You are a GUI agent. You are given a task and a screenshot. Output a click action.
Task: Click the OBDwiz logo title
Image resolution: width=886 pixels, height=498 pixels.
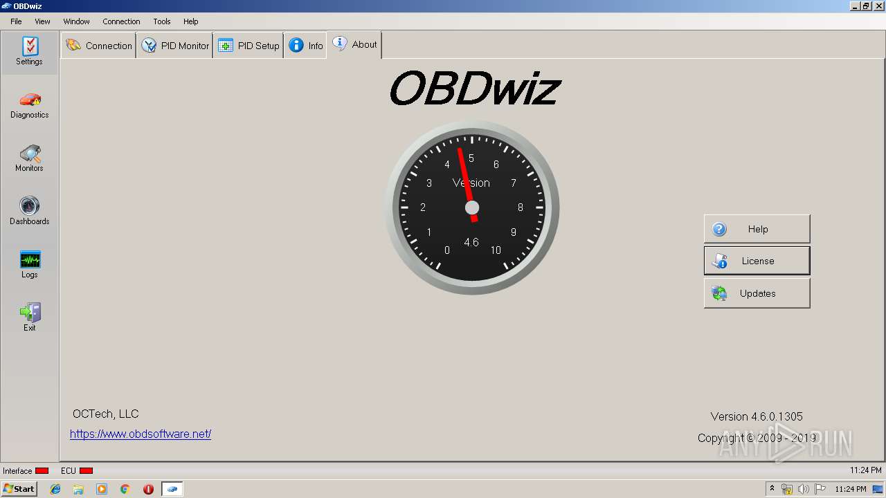[474, 90]
